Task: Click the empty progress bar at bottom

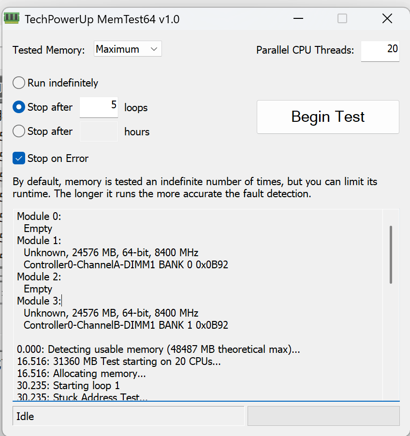Action: pos(323,416)
